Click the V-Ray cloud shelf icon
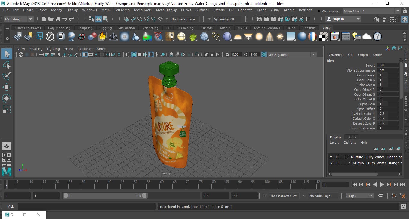 coord(367,37)
